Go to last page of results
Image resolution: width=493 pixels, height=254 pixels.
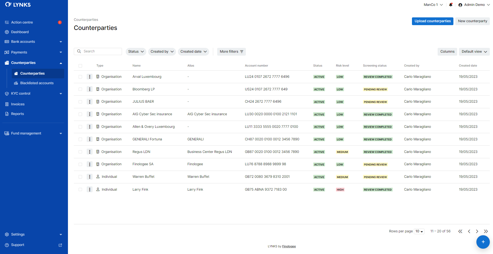tap(486, 231)
